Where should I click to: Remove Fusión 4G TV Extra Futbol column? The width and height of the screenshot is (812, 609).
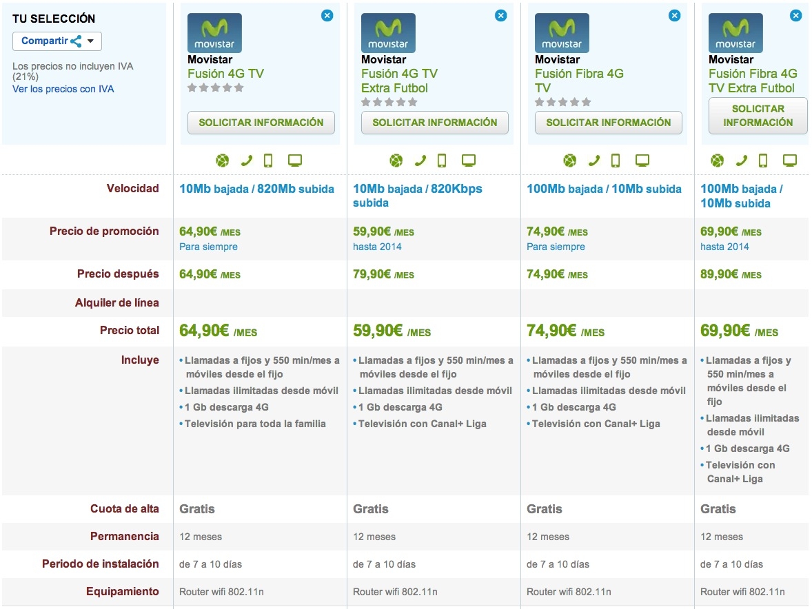[x=500, y=16]
